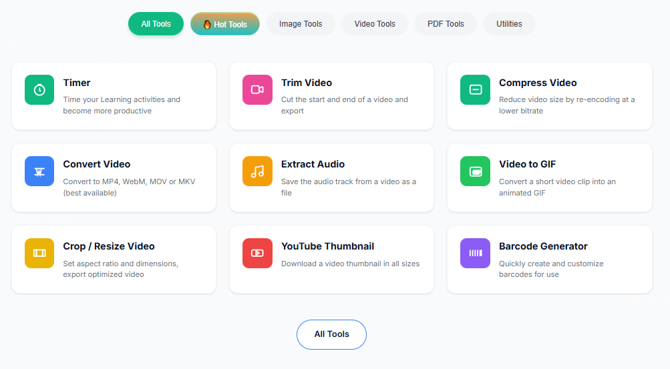The image size is (670, 369).
Task: Open the Convert Video title link
Action: click(x=97, y=164)
